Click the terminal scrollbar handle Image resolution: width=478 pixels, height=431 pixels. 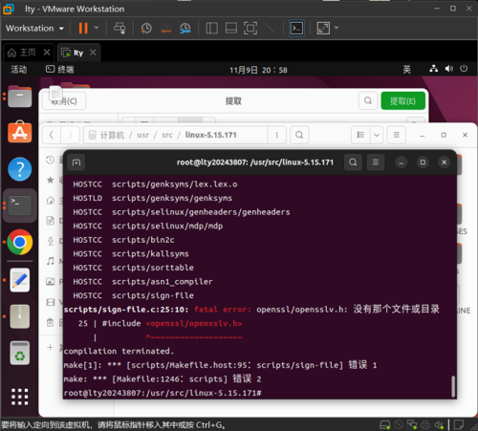453,386
